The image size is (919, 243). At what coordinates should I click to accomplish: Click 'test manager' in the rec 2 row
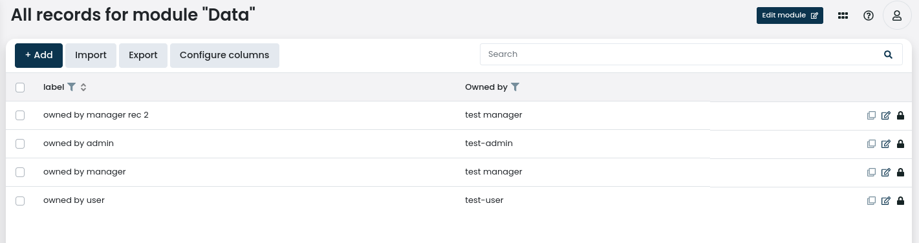point(493,115)
